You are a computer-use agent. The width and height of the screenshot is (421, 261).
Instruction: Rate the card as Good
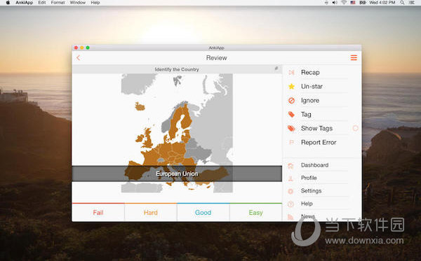(203, 213)
